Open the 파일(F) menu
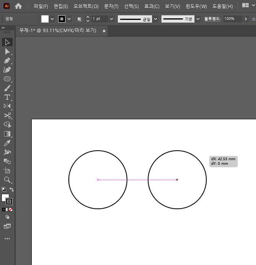This screenshot has width=256, height=265. point(41,6)
